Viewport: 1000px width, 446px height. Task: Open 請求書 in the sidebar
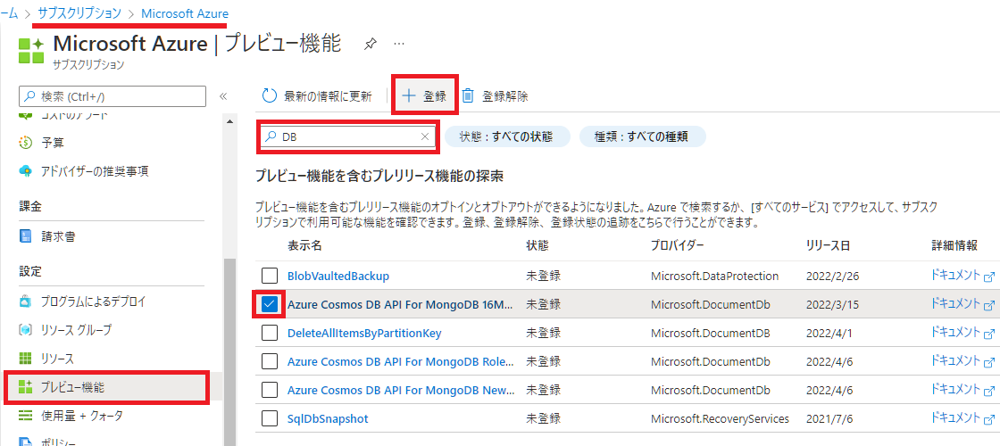[59, 237]
